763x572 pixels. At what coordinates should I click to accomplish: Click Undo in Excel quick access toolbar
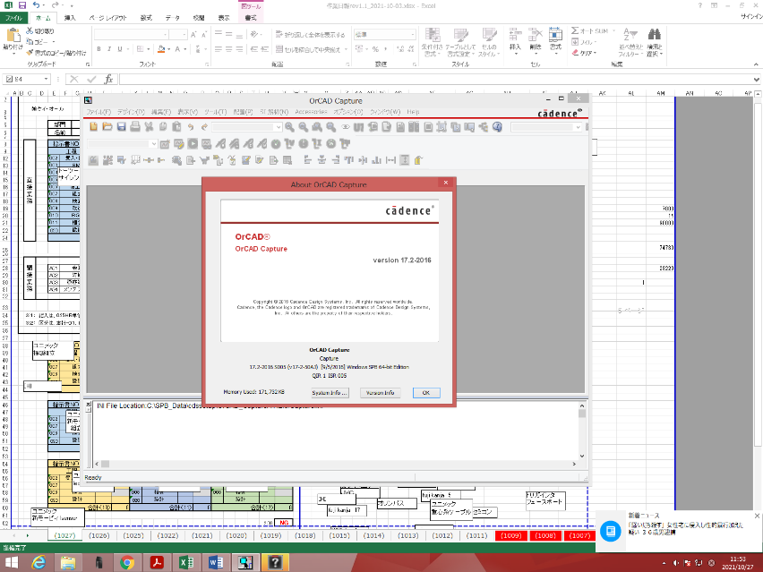[x=37, y=5]
